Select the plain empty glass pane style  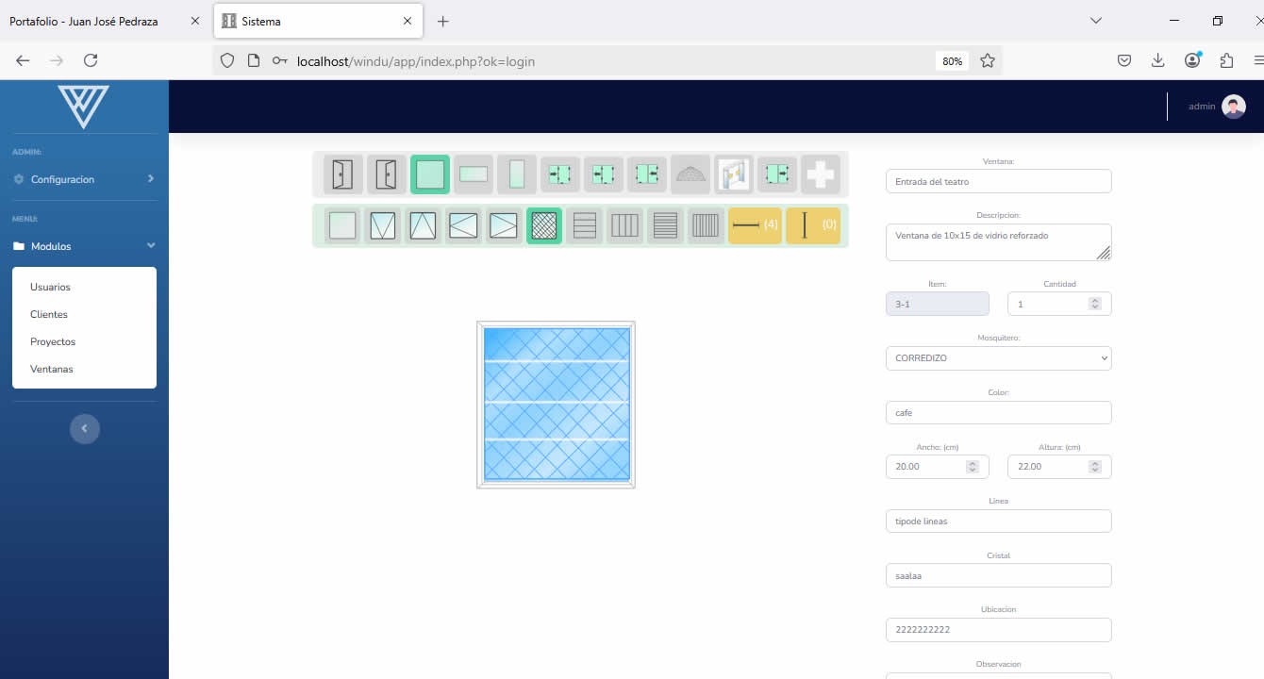click(x=342, y=226)
